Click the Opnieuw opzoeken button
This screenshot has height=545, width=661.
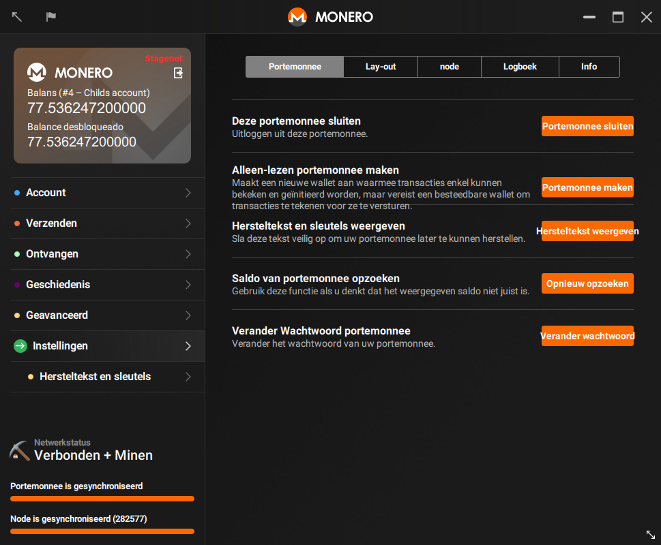tap(587, 283)
